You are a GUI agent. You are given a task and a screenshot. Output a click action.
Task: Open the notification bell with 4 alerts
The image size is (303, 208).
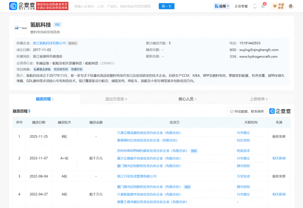click(x=263, y=6)
